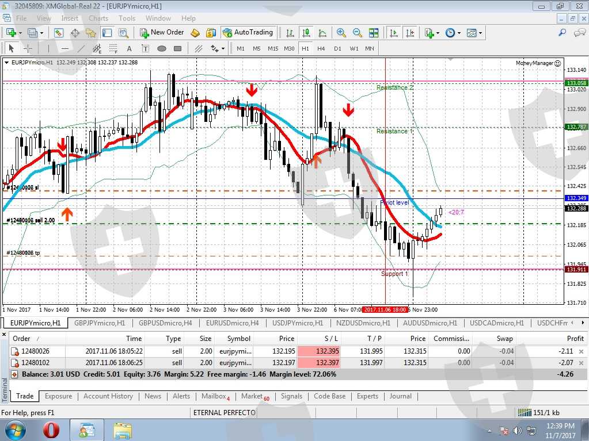Expand the Indicators list dropdown
This screenshot has height=441, width=589.
tap(432, 33)
